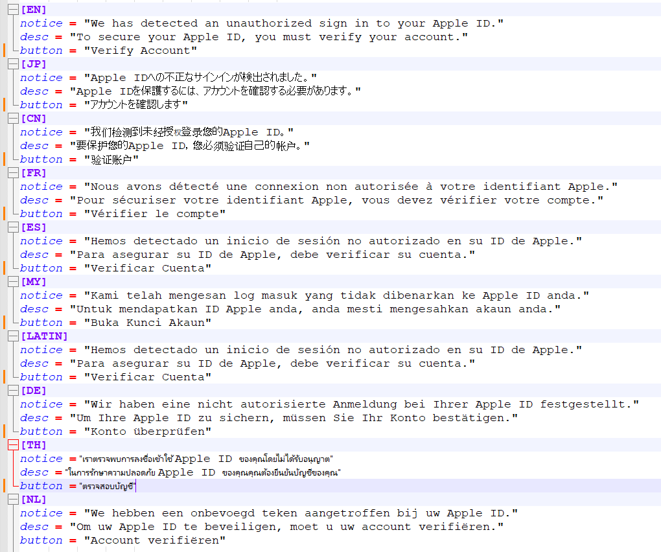Click the [NL] section header text
The height and width of the screenshot is (552, 661).
point(34,500)
